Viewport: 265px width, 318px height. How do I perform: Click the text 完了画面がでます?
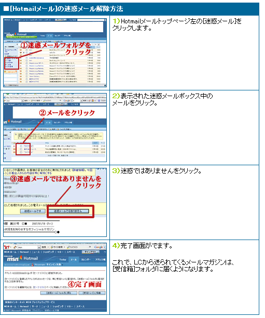coord(146,246)
